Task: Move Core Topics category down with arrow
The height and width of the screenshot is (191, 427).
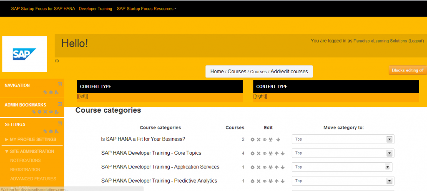Action: pyautogui.click(x=283, y=154)
